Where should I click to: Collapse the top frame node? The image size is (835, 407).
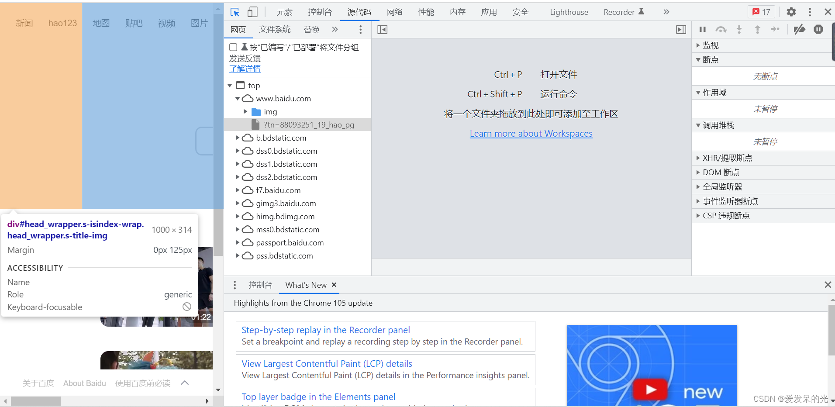pyautogui.click(x=230, y=86)
